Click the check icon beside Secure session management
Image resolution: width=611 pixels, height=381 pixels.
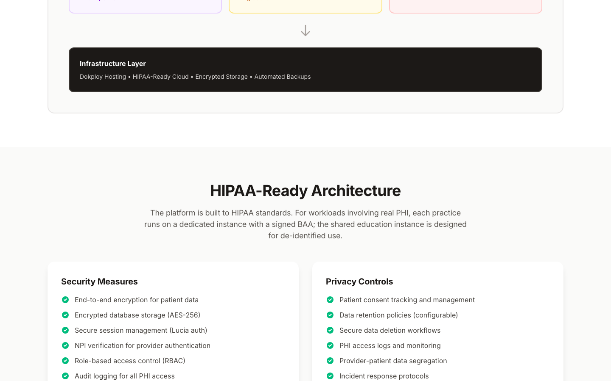point(65,330)
